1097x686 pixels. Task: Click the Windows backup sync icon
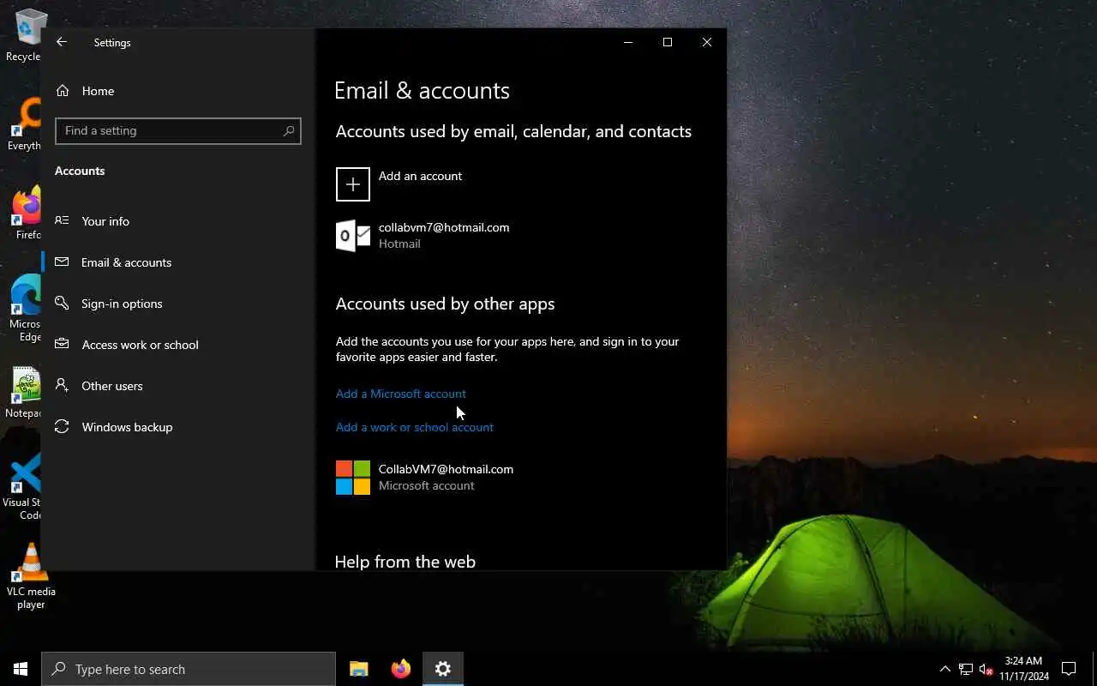point(62,426)
